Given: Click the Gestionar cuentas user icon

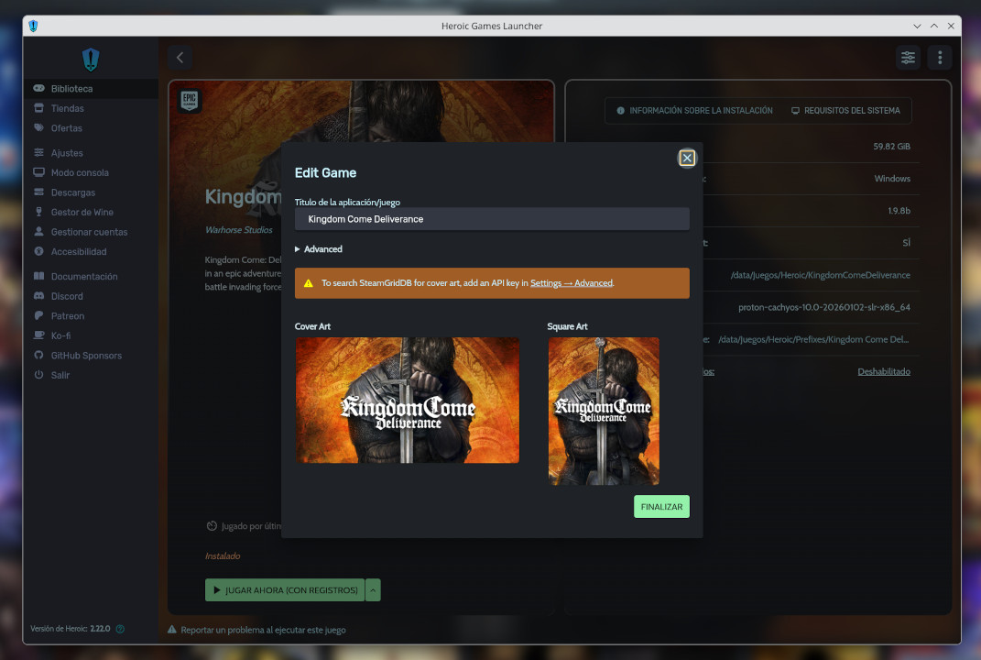Looking at the screenshot, I should 38,231.
